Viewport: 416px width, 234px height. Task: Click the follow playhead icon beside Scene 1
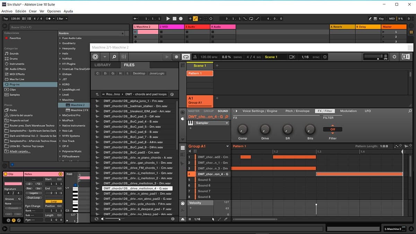(292, 57)
